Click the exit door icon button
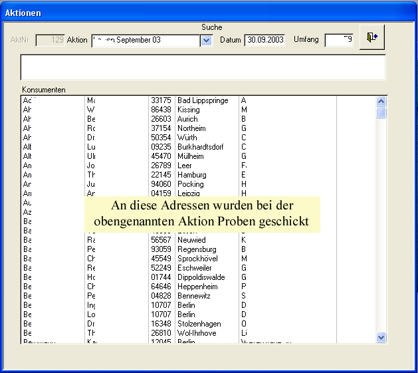The image size is (418, 373). [x=372, y=37]
